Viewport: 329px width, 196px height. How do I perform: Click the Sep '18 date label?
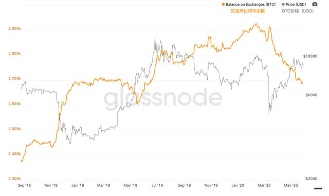point(24,185)
